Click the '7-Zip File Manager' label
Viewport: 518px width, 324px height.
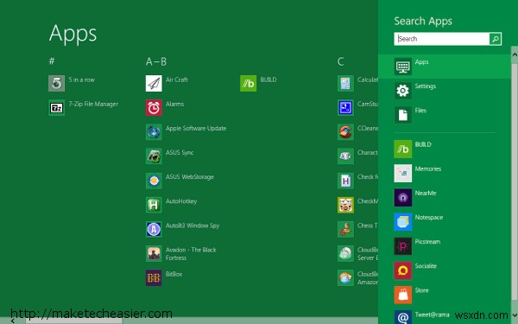93,105
